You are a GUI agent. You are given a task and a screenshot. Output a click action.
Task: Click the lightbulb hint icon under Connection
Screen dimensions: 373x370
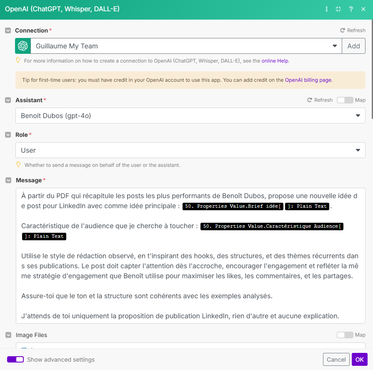click(x=18, y=60)
